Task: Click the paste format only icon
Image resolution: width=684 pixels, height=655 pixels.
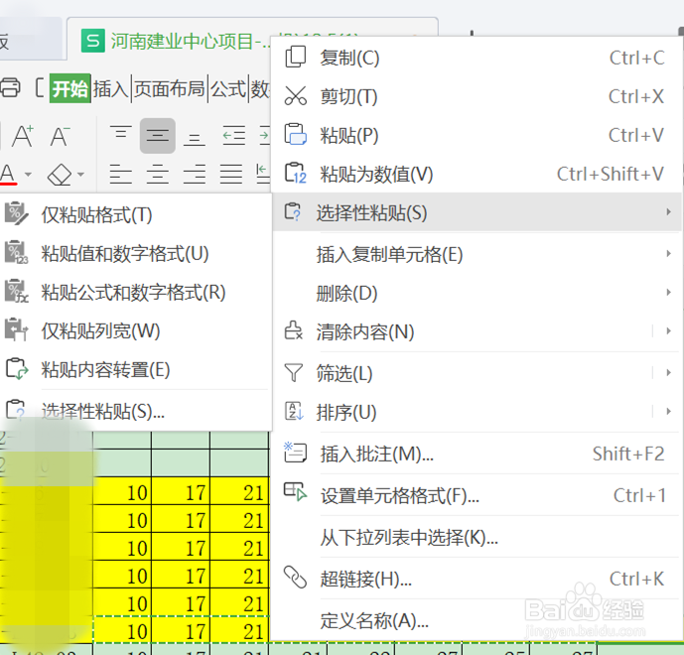Action: pyautogui.click(x=17, y=213)
